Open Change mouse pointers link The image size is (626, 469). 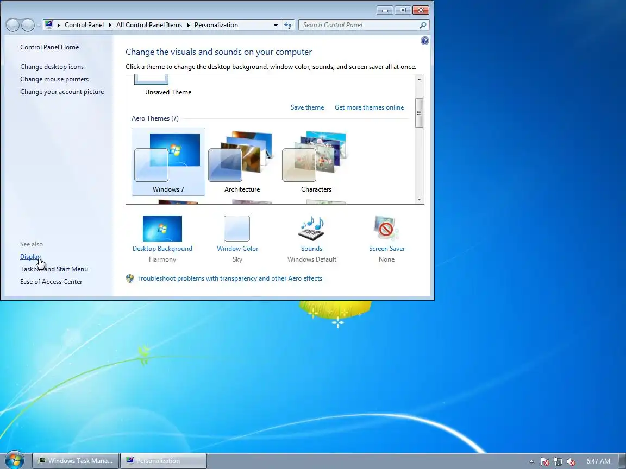click(x=54, y=79)
